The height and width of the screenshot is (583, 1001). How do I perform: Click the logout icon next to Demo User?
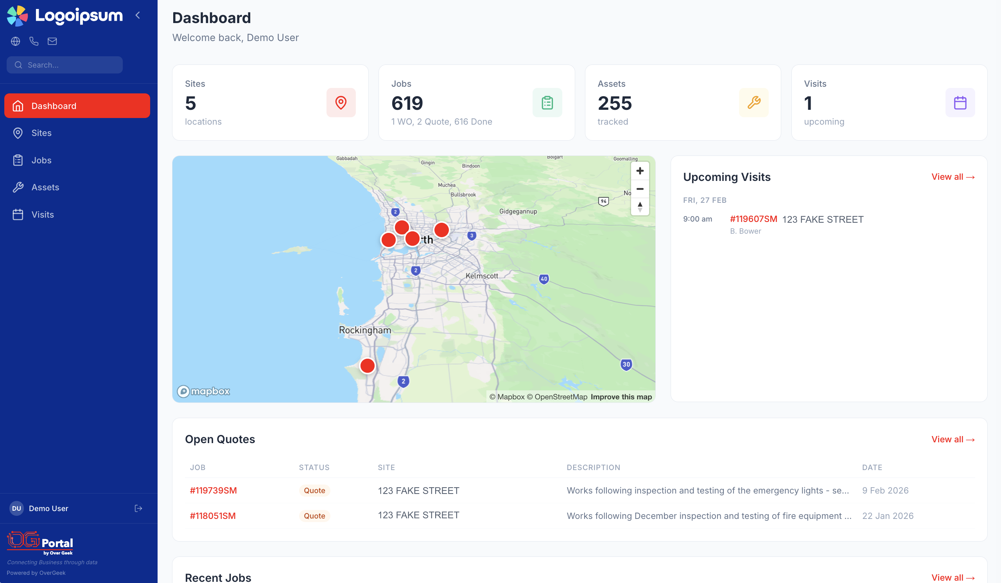click(138, 508)
